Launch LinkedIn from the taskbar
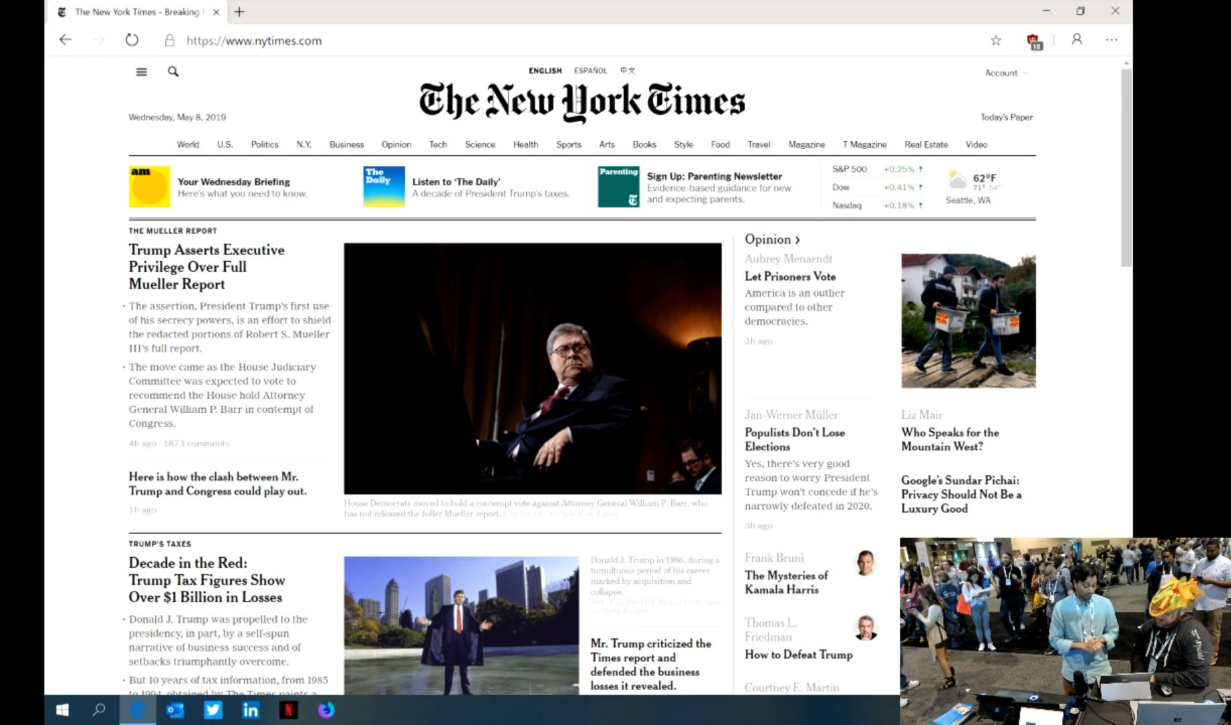The width and height of the screenshot is (1231, 725). pos(251,710)
